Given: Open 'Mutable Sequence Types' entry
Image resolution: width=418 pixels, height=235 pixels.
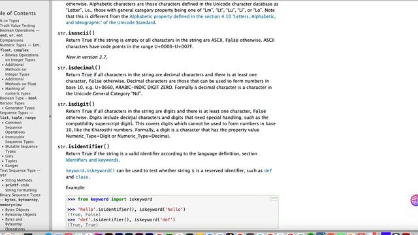Looking at the screenshot, I should [22, 149].
